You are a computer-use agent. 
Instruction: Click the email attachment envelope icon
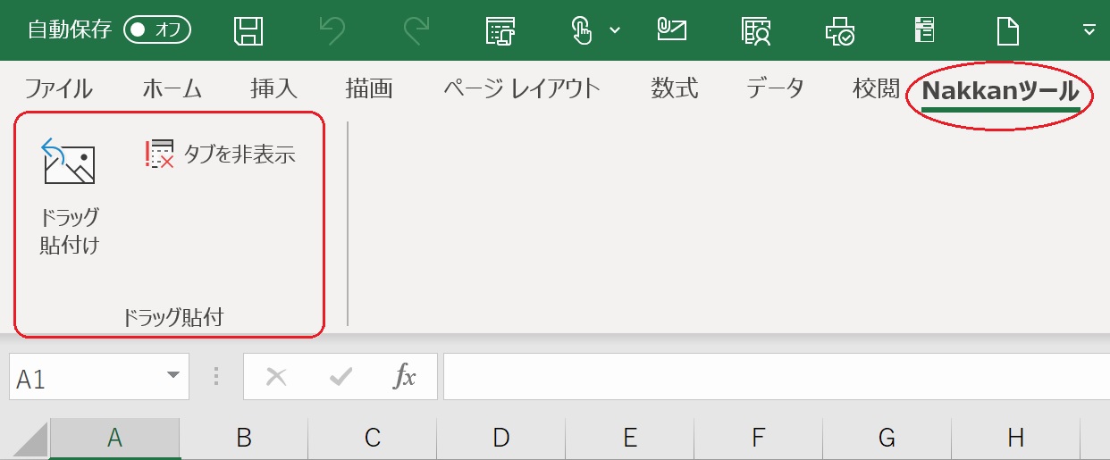(x=671, y=29)
